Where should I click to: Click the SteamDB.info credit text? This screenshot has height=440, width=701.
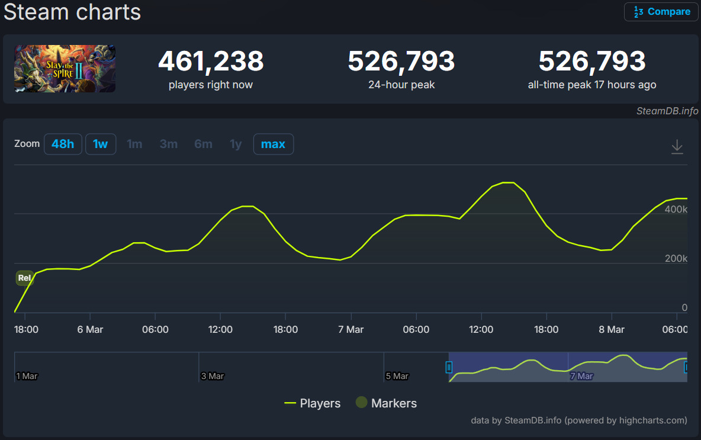coord(667,111)
